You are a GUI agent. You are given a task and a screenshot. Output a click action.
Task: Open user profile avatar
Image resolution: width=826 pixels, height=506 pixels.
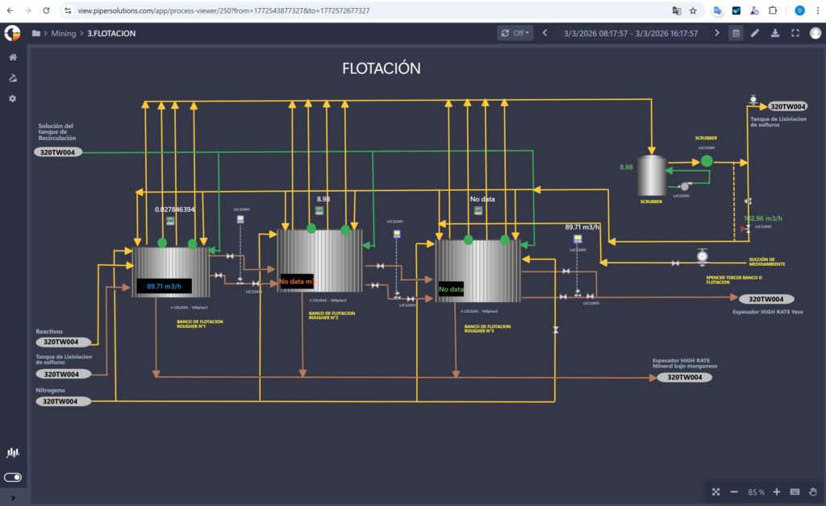point(815,33)
